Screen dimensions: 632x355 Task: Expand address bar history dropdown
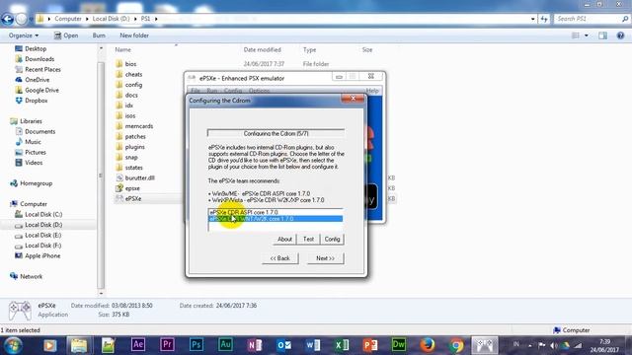[533, 19]
